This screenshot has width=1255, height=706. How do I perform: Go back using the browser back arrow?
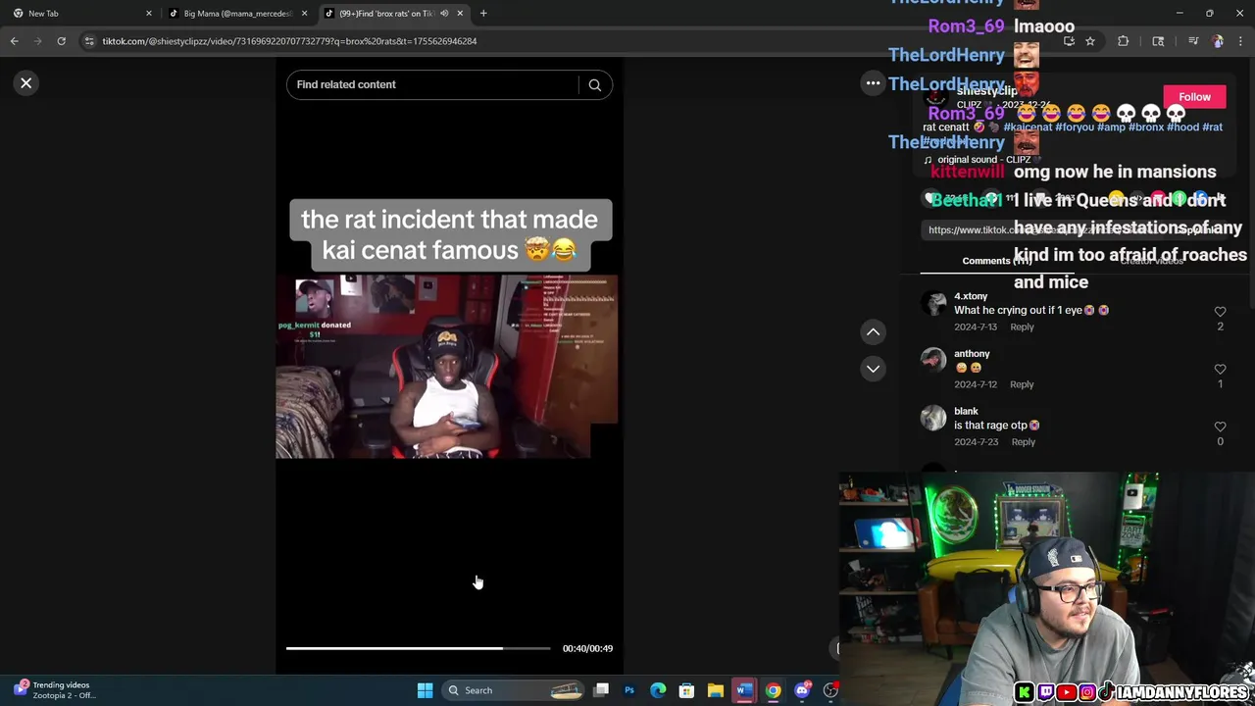point(14,41)
